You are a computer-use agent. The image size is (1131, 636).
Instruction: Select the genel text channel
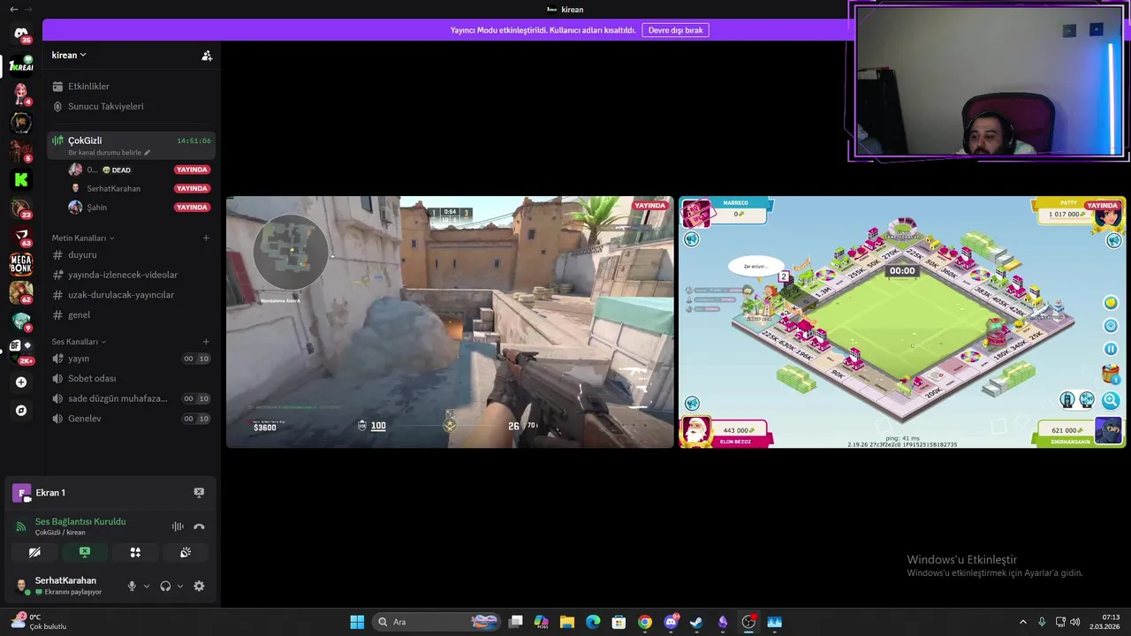(131, 314)
